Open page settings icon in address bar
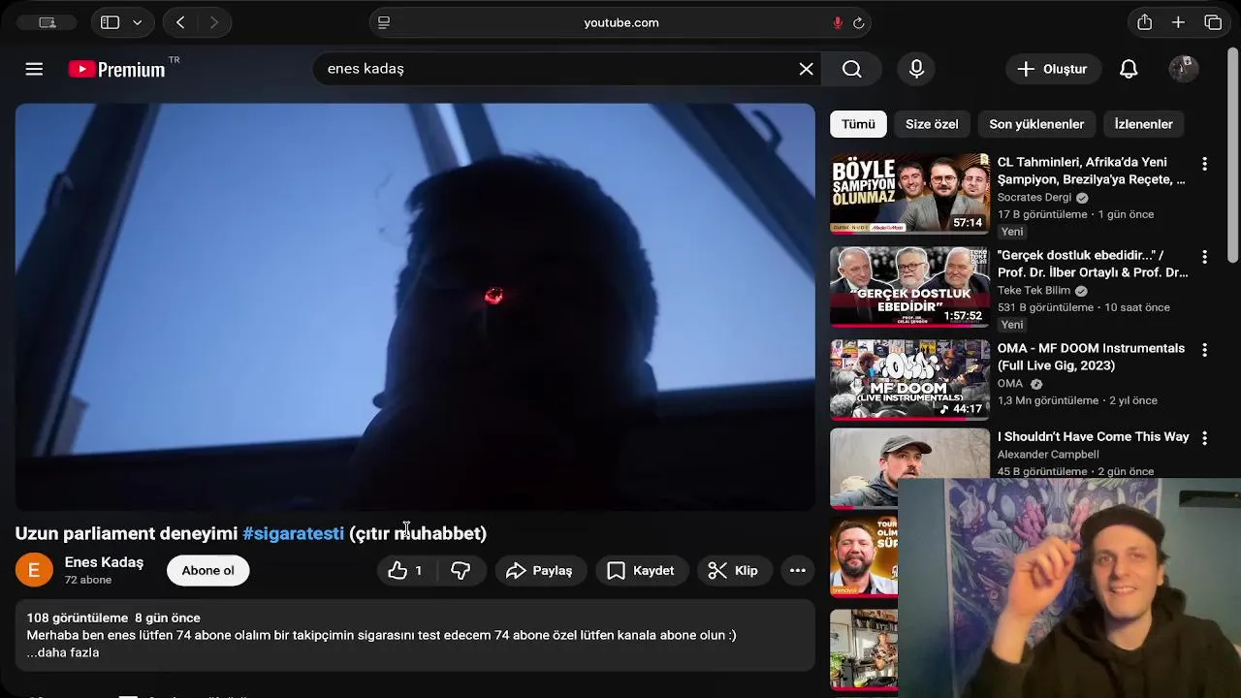This screenshot has width=1241, height=698. coord(384,22)
